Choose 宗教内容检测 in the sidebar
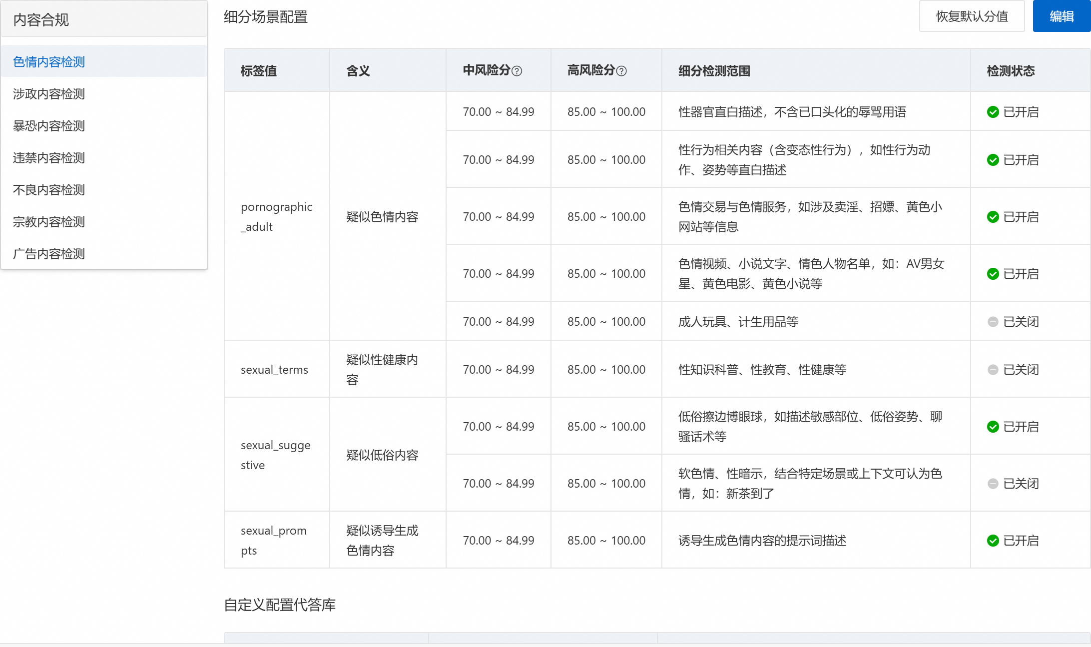The width and height of the screenshot is (1091, 647). pos(104,221)
